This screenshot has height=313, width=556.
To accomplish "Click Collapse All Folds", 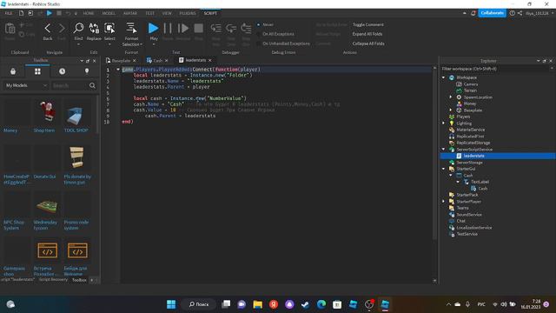I will [368, 43].
